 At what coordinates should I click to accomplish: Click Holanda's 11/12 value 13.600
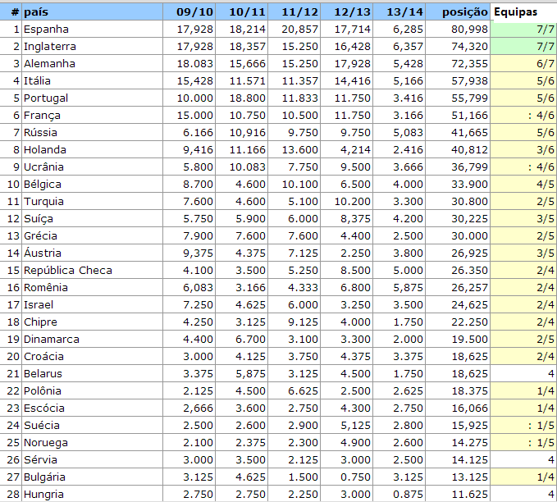coord(299,150)
